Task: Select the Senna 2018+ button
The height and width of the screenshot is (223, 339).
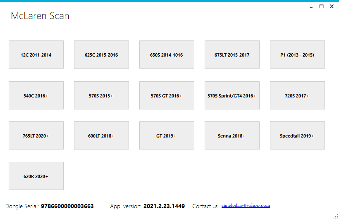Action: (x=232, y=135)
